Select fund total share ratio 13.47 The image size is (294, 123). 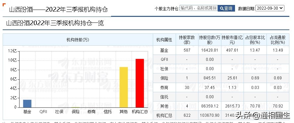tap(255, 50)
